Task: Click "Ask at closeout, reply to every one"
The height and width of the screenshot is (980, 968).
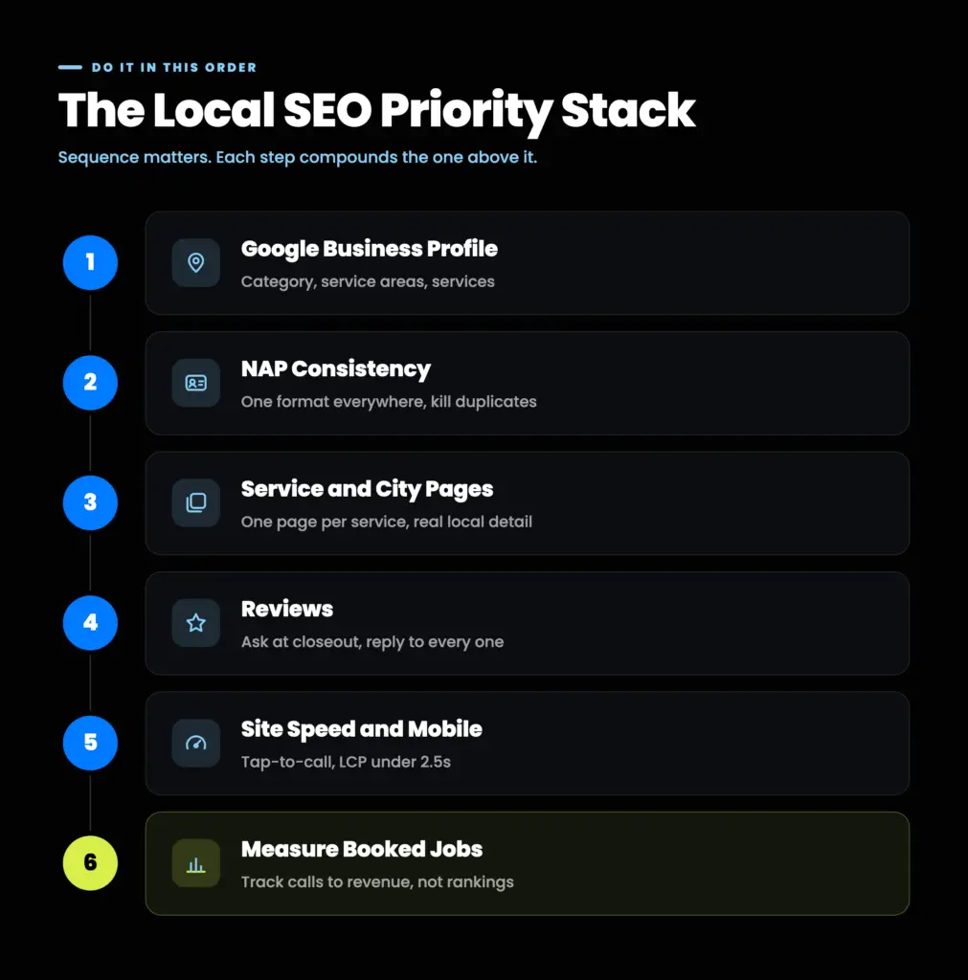Action: coord(372,642)
